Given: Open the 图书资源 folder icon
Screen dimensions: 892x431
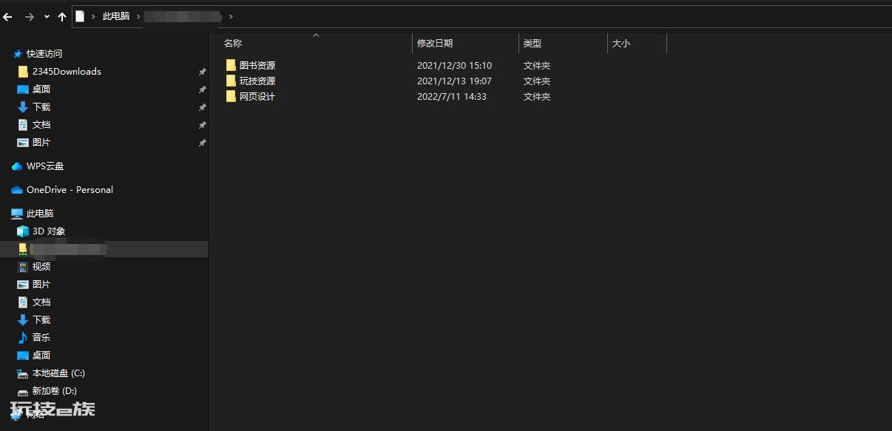Looking at the screenshot, I should coord(231,65).
